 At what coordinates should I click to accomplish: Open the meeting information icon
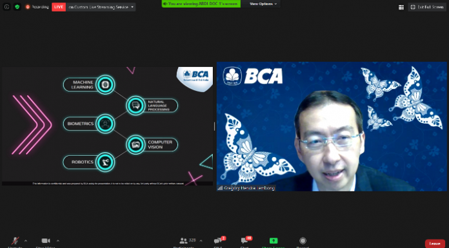[6, 7]
